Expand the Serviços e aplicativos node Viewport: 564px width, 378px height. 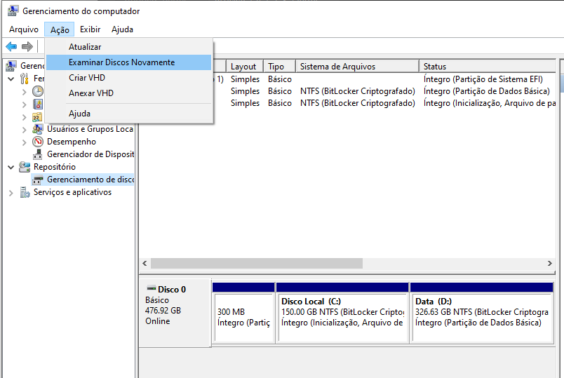[11, 192]
